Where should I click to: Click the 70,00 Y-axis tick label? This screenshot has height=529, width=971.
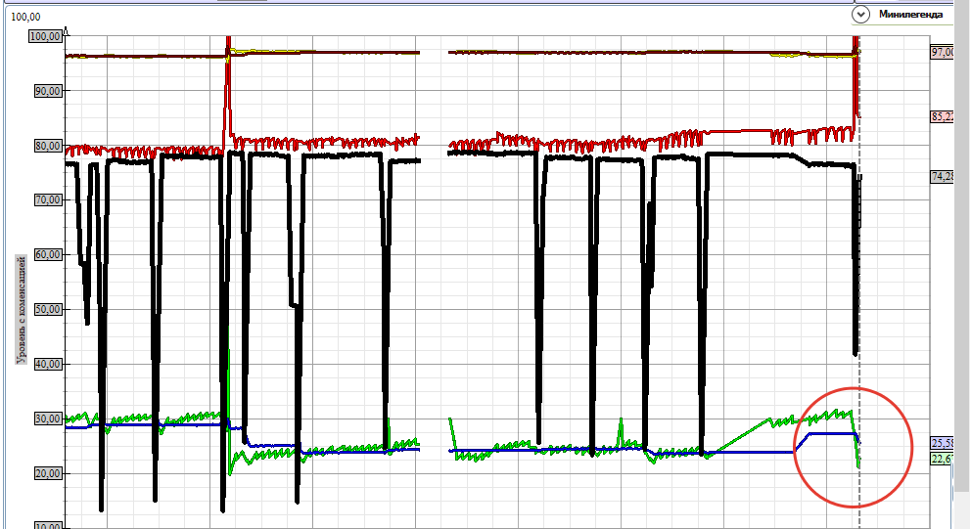tap(47, 199)
